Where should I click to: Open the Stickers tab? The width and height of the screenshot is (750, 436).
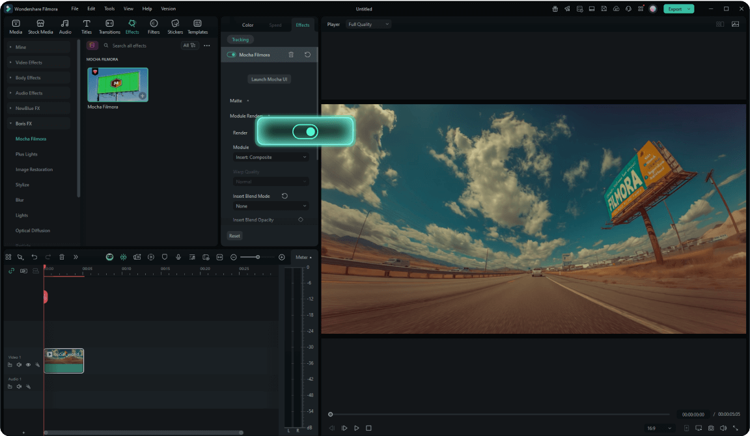175,27
